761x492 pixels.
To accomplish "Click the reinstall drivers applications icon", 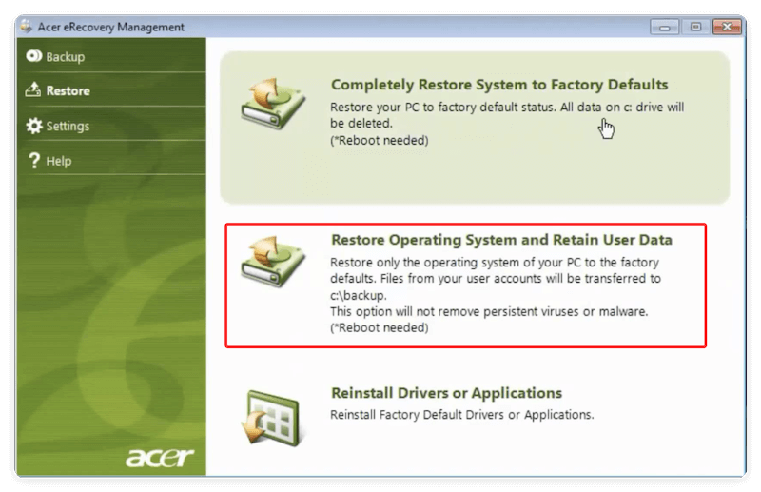I will pyautogui.click(x=272, y=418).
